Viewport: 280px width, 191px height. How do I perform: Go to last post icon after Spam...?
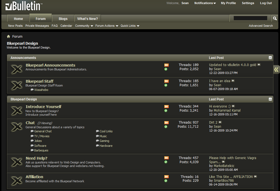(223, 162)
